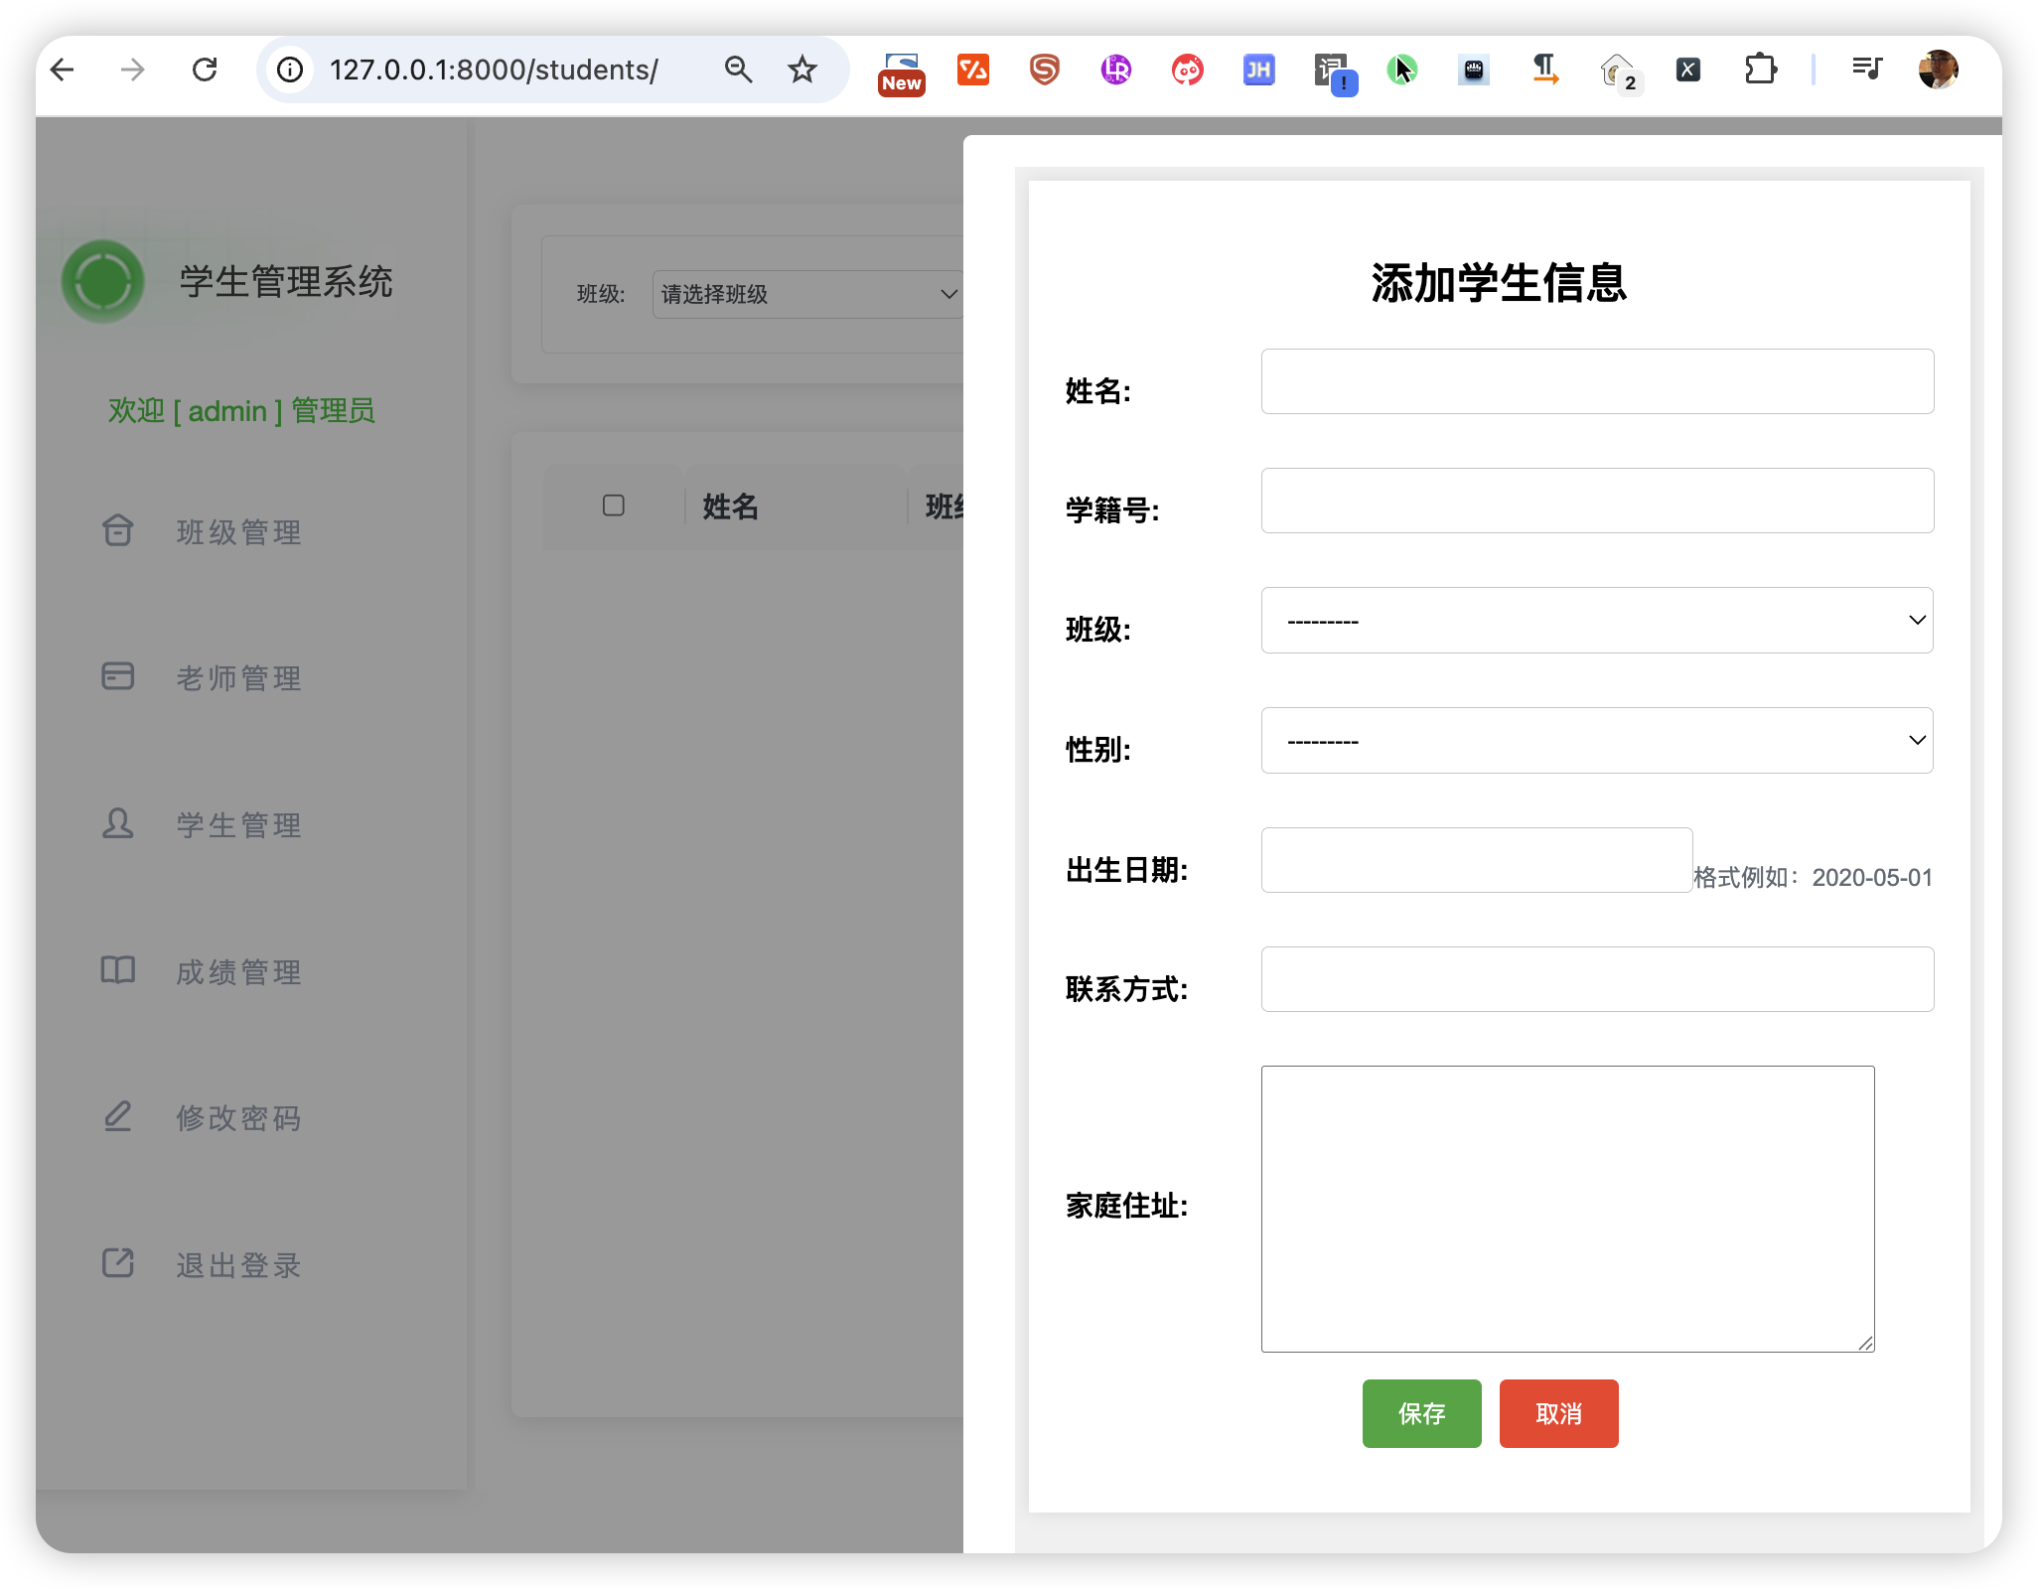Expand the 班级 dropdown in the form

click(x=1596, y=621)
